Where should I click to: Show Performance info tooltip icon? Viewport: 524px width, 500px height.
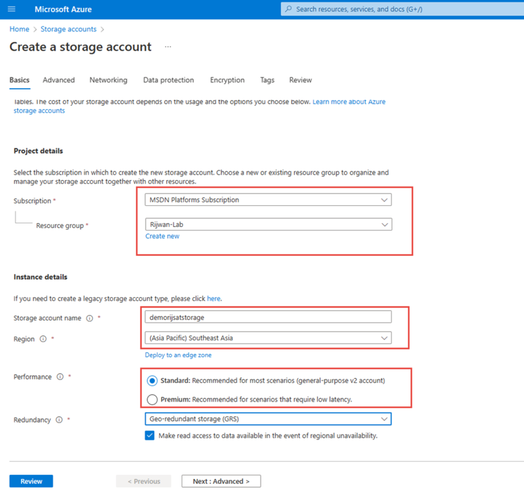[x=60, y=377]
